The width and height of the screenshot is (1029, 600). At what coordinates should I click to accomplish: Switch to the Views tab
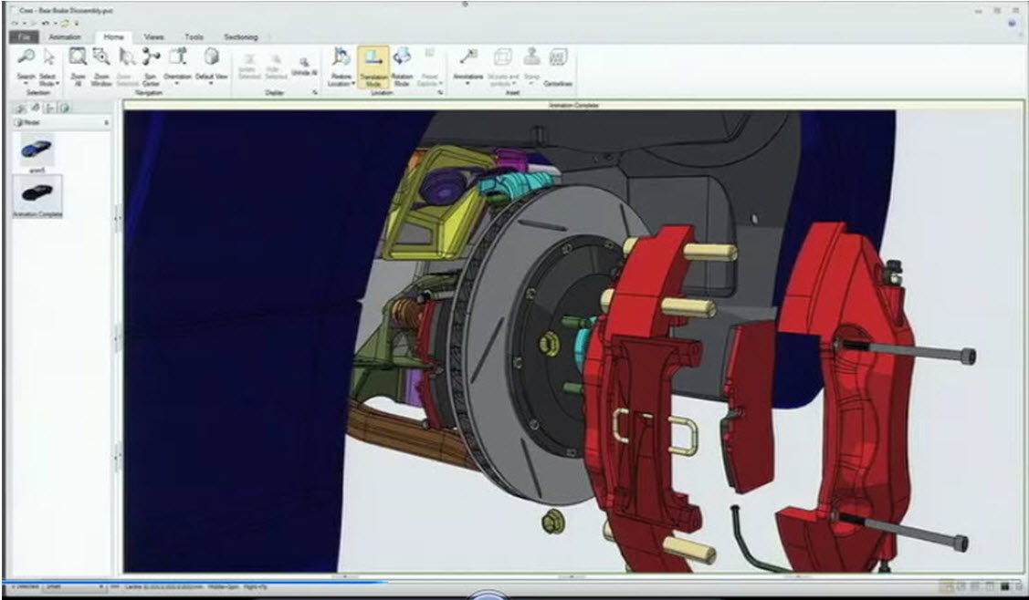(x=153, y=36)
